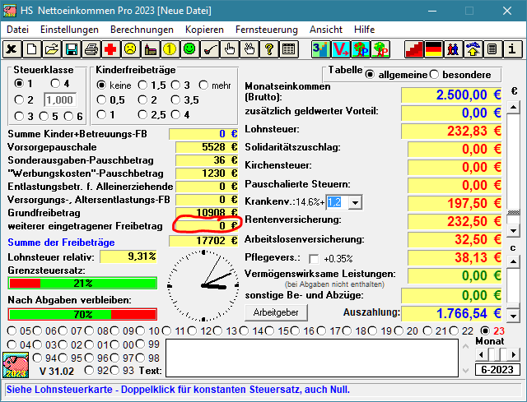Click the Grenzsteuersatz 21% progress bar

click(x=82, y=283)
